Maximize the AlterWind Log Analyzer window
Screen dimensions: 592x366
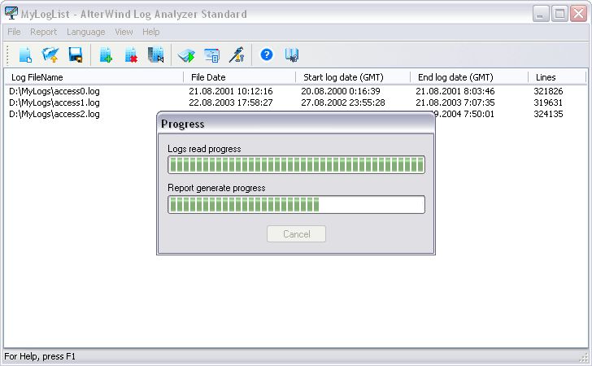click(x=559, y=14)
